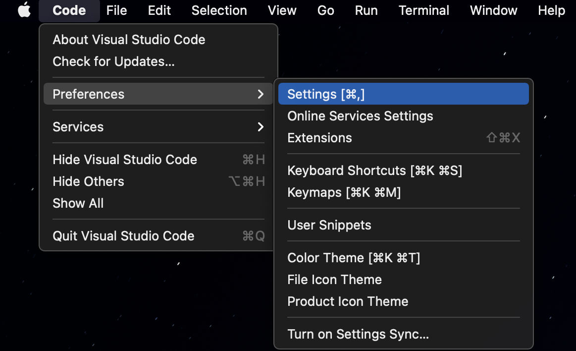Image resolution: width=576 pixels, height=351 pixels.
Task: Open the Run menu
Action: coord(366,10)
